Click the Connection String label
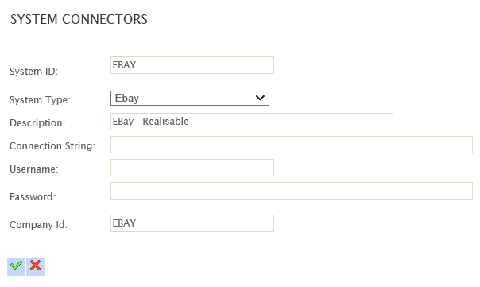The height and width of the screenshot is (287, 480). click(x=52, y=146)
